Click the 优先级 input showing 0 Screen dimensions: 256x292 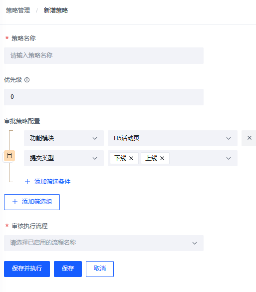[104, 97]
